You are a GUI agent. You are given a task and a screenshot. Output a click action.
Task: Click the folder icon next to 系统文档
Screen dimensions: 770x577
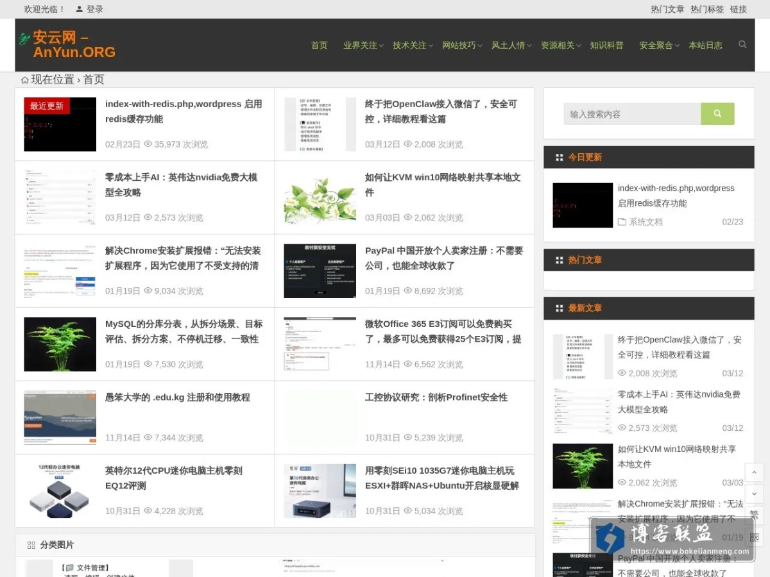point(622,222)
